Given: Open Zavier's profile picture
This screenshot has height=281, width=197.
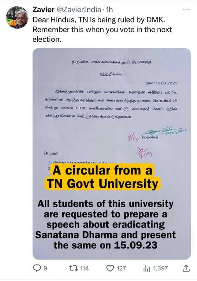Looking at the screenshot, I should pos(17,18).
